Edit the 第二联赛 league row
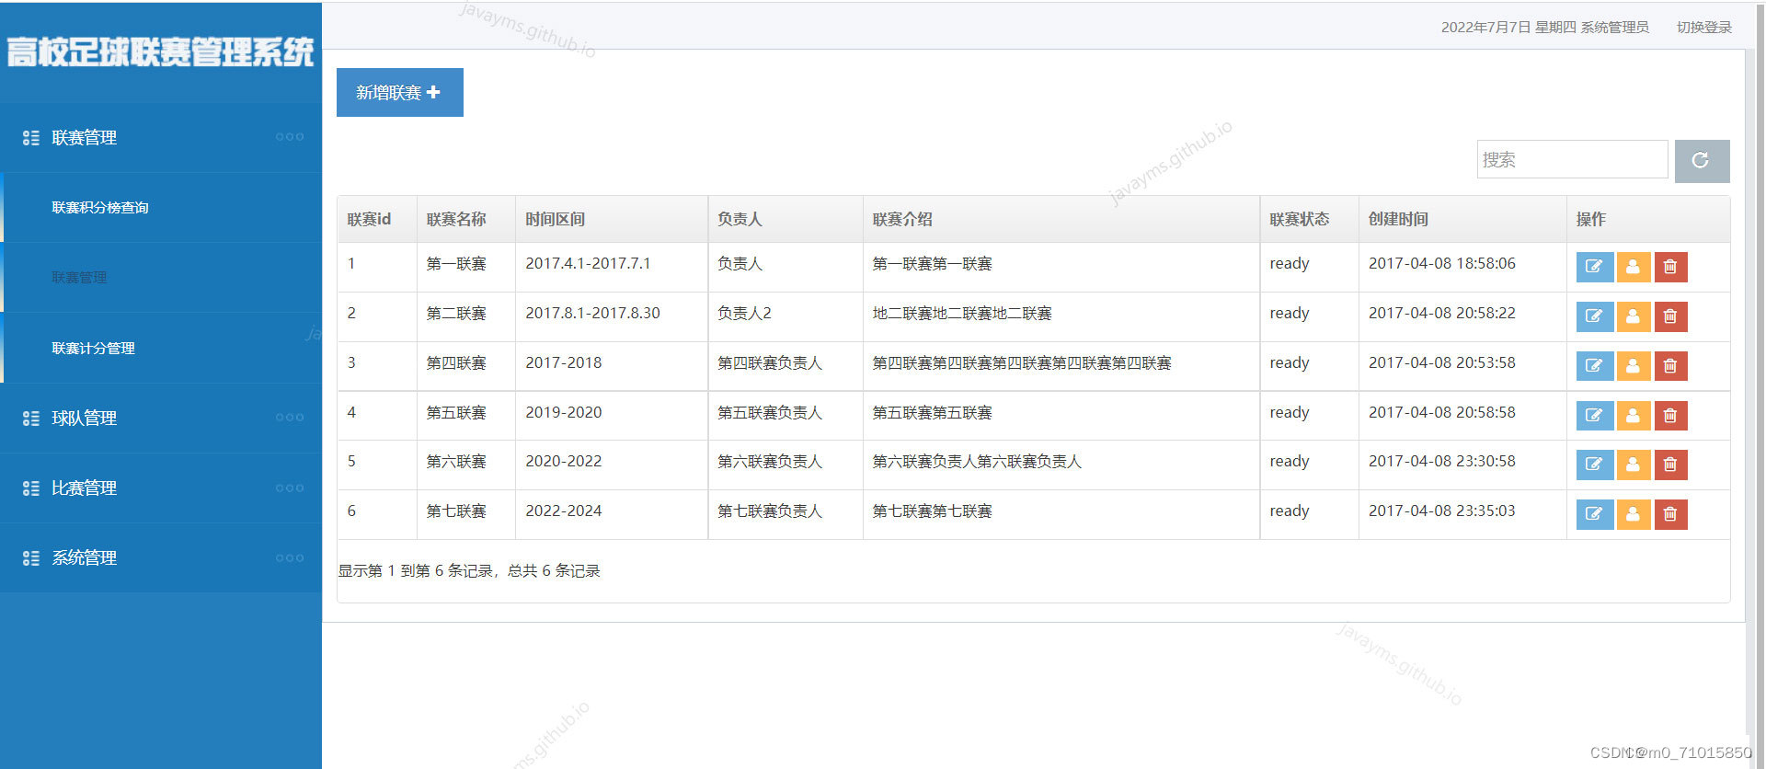This screenshot has width=1766, height=769. click(1594, 316)
